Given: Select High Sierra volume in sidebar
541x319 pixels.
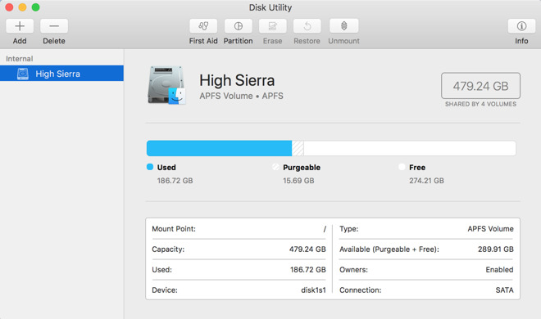Looking at the screenshot, I should click(x=61, y=74).
